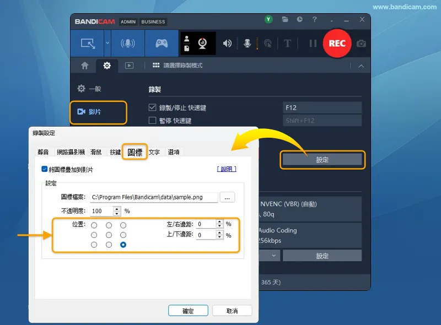Select the top-center position radio button

pyautogui.click(x=109, y=225)
